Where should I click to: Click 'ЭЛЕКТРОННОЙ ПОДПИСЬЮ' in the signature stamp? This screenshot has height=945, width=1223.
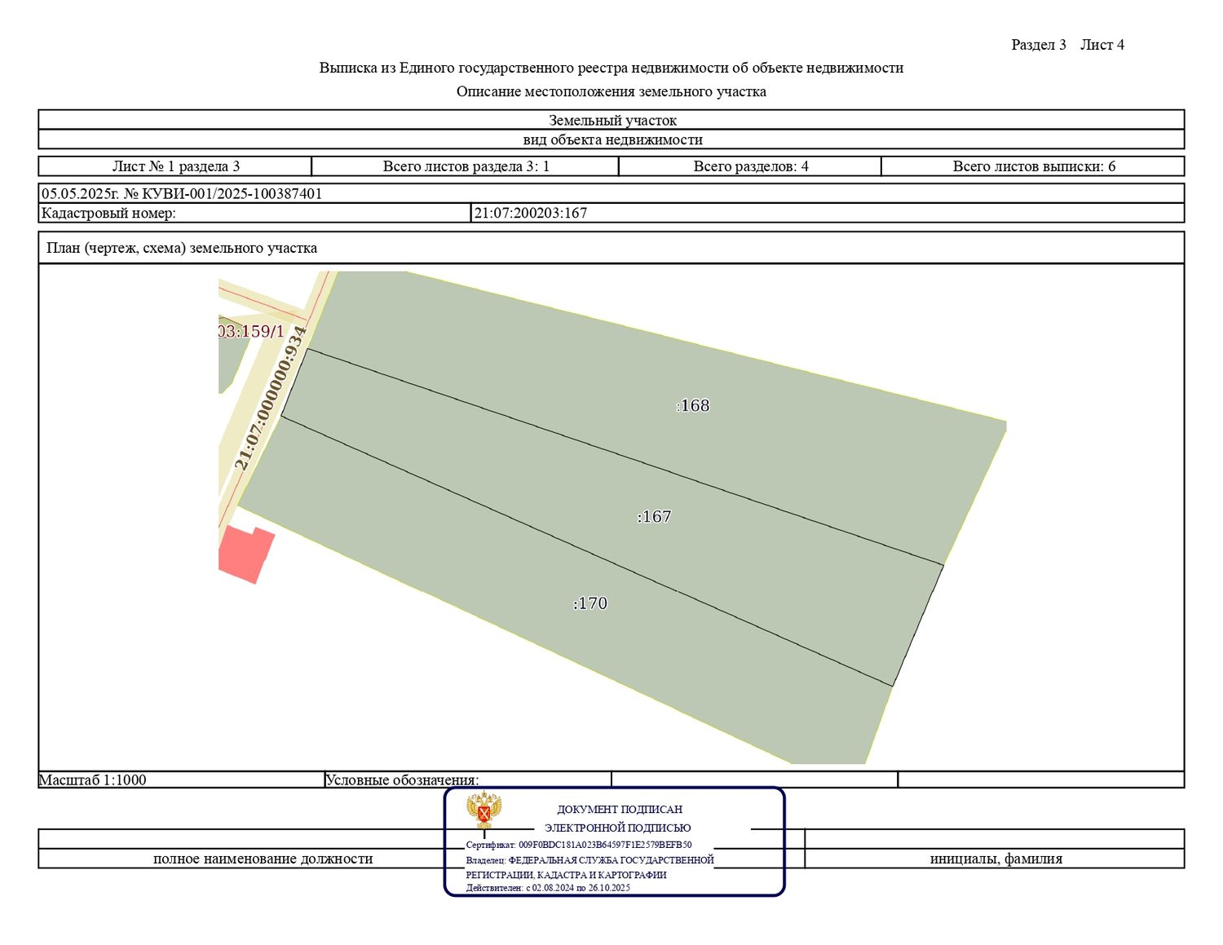(x=618, y=828)
